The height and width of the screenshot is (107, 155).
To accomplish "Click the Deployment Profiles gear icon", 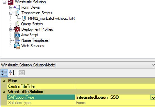I will [x=17, y=29].
